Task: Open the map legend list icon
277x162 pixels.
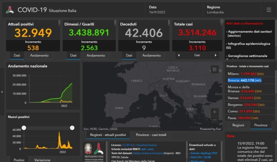Action: coord(215,69)
